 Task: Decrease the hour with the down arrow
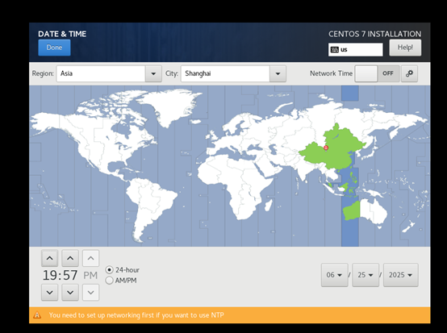[49, 292]
